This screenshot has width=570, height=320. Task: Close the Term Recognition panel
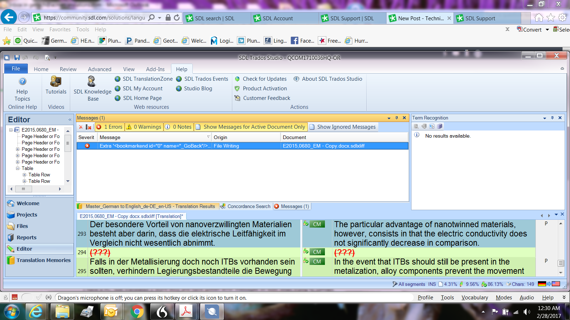coord(560,118)
